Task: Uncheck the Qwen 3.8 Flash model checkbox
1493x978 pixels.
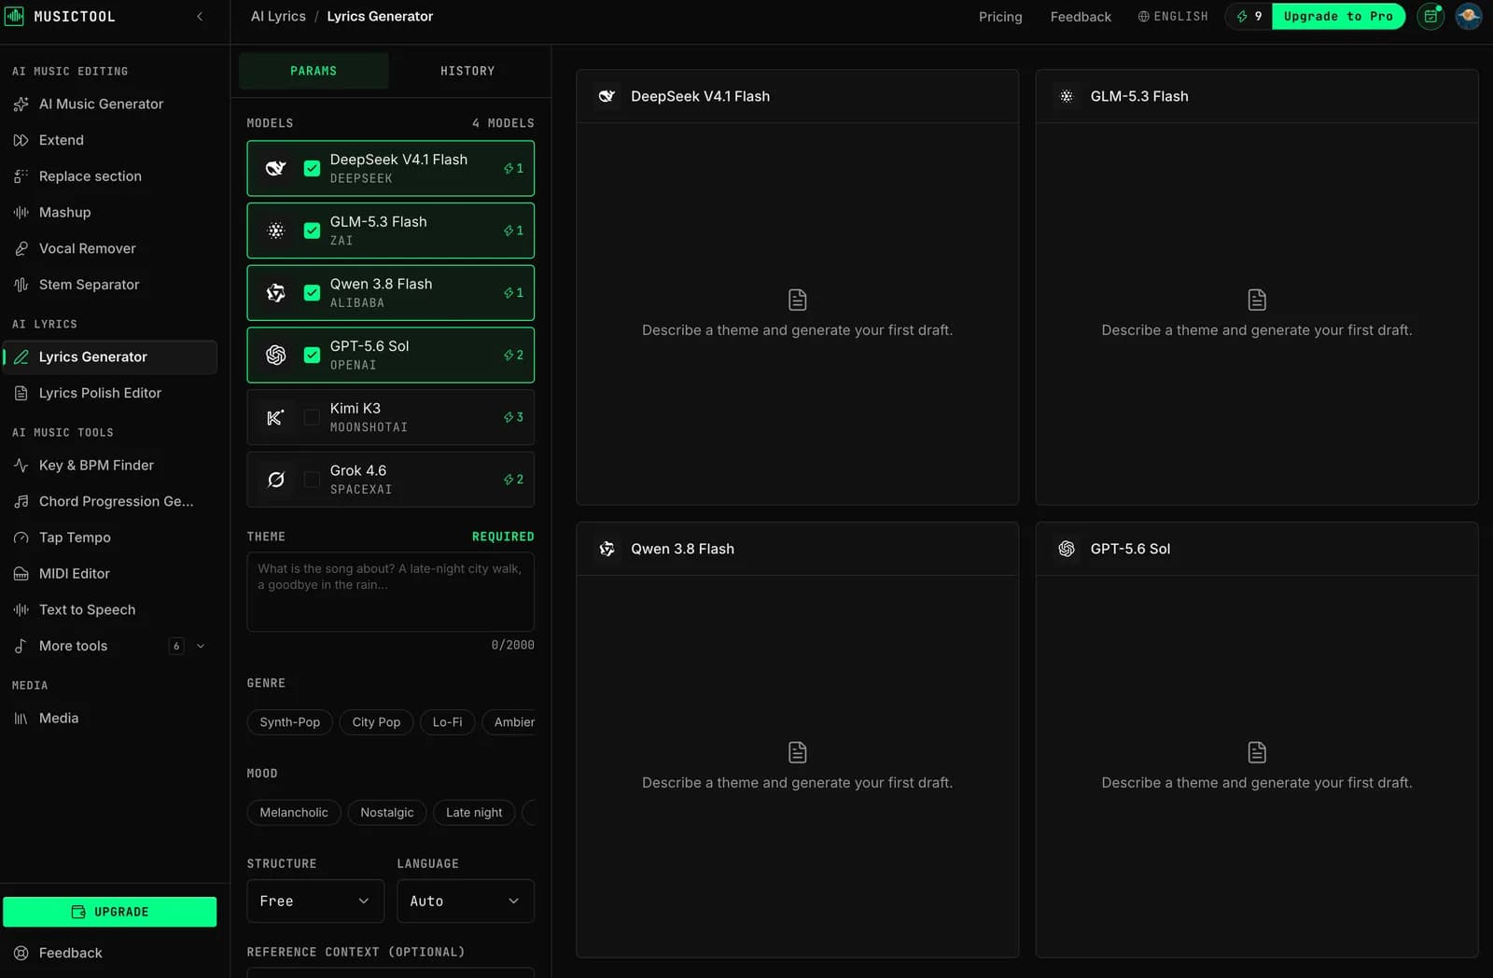Action: click(x=312, y=293)
